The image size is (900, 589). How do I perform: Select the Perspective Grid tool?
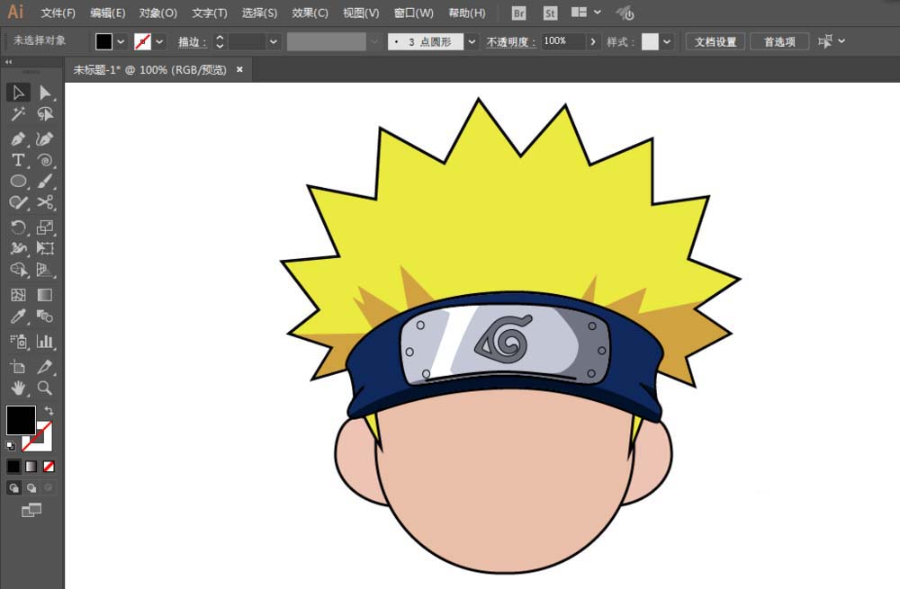[x=45, y=270]
